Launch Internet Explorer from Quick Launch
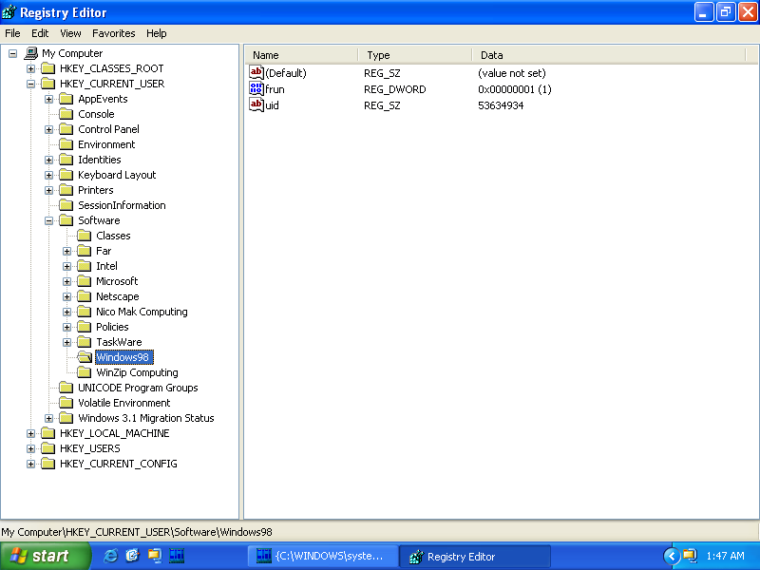The image size is (760, 570). [110, 556]
